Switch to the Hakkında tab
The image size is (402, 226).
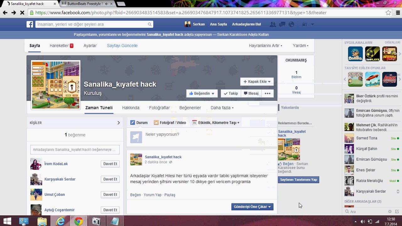pyautogui.click(x=131, y=108)
